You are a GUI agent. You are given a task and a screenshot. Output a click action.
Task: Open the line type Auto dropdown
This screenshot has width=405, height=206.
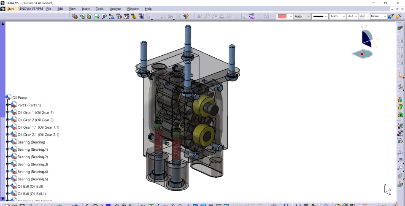point(344,16)
